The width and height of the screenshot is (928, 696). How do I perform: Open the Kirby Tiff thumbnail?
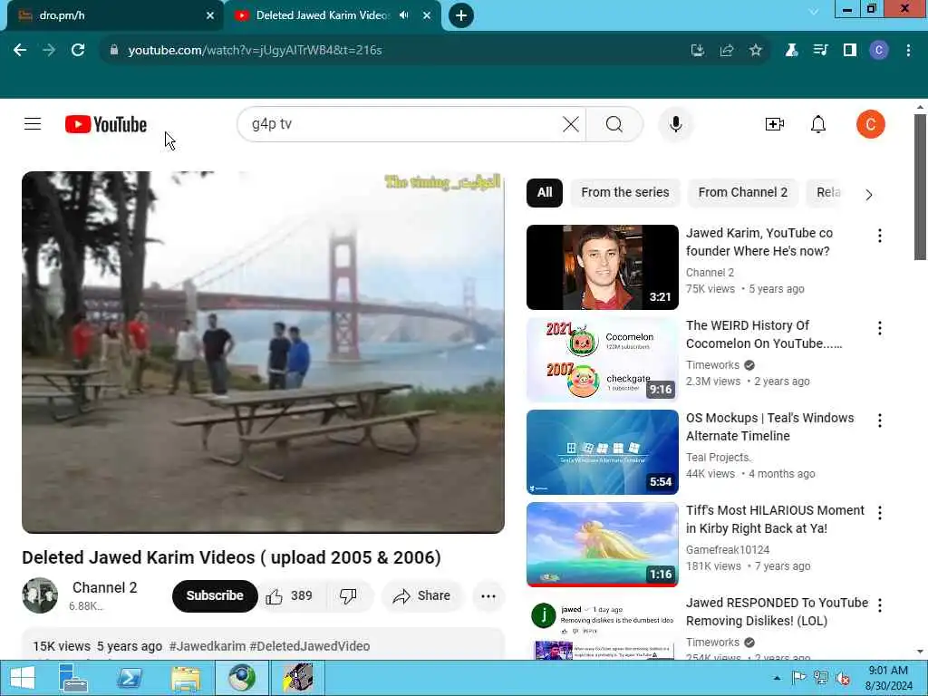pyautogui.click(x=602, y=544)
